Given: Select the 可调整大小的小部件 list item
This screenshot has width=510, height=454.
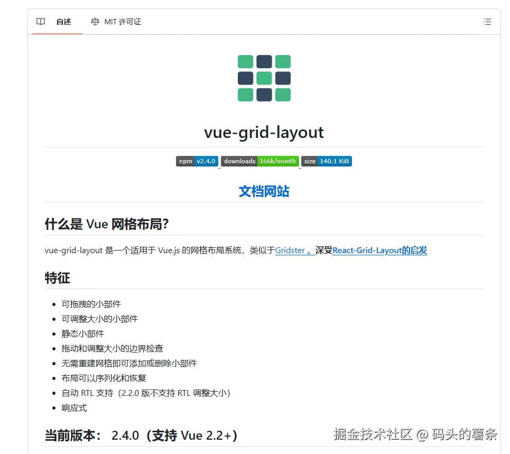Looking at the screenshot, I should (x=99, y=319).
